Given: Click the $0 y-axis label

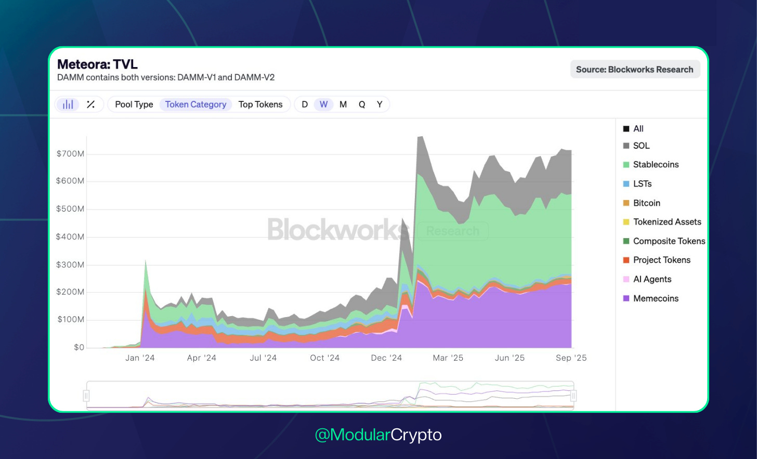Looking at the screenshot, I should 79,347.
